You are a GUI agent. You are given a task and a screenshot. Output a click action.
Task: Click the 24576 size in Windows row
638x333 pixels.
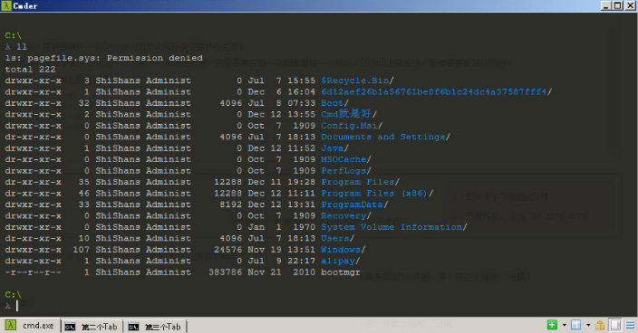(x=227, y=250)
